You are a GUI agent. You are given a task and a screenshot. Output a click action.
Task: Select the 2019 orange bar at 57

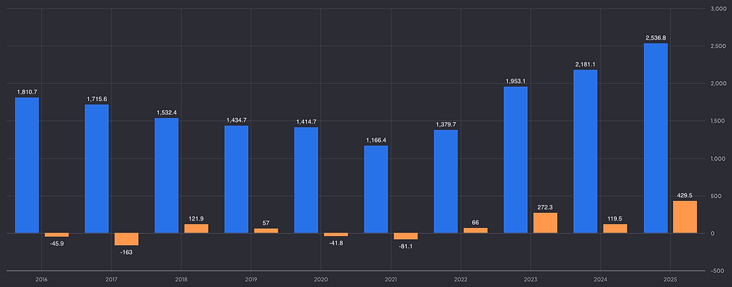pyautogui.click(x=266, y=231)
